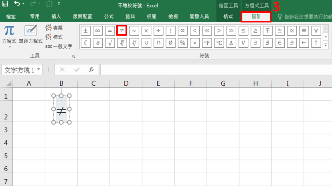Expand the symbols gallery more arrow
Image resolution: width=332 pixels, height=186 pixels.
[325, 46]
